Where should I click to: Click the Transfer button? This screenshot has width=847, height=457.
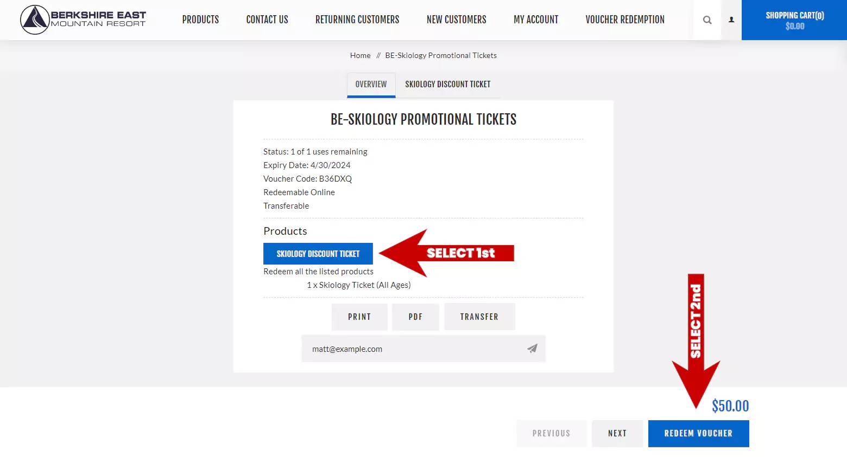(479, 317)
